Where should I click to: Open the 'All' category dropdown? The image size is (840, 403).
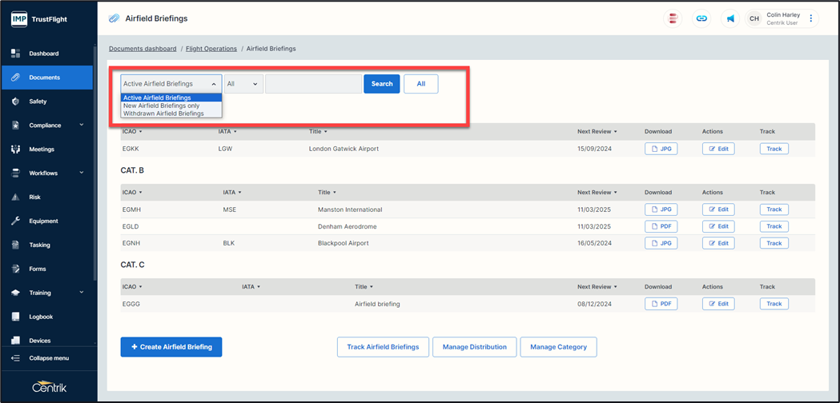coord(243,84)
